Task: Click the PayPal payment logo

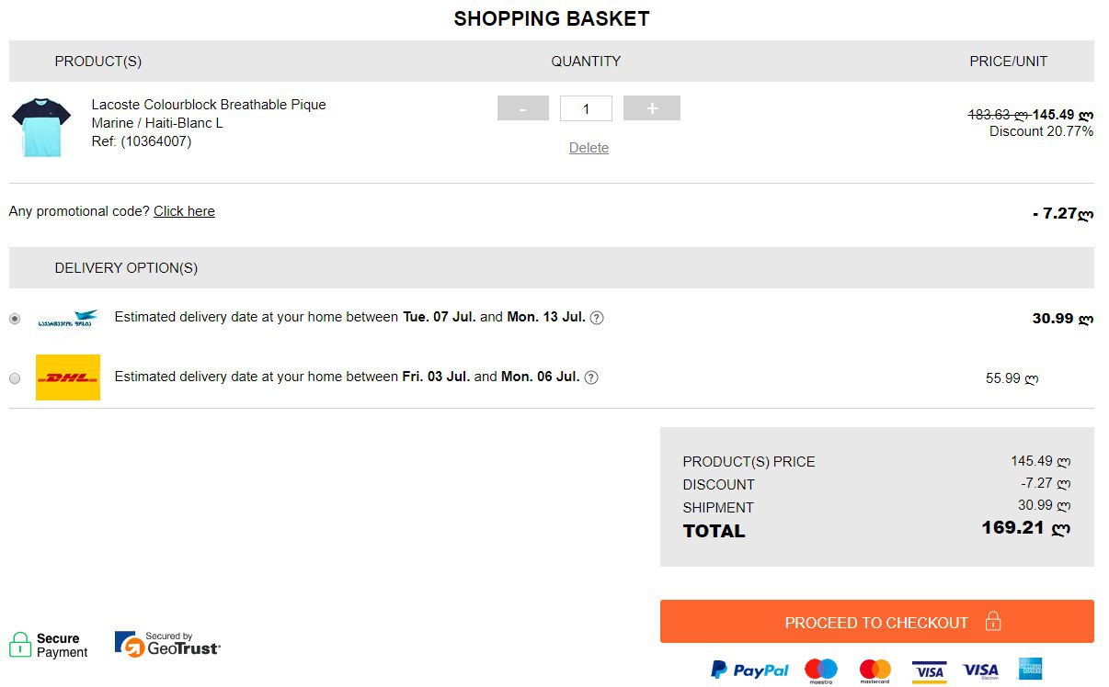Action: (x=749, y=670)
